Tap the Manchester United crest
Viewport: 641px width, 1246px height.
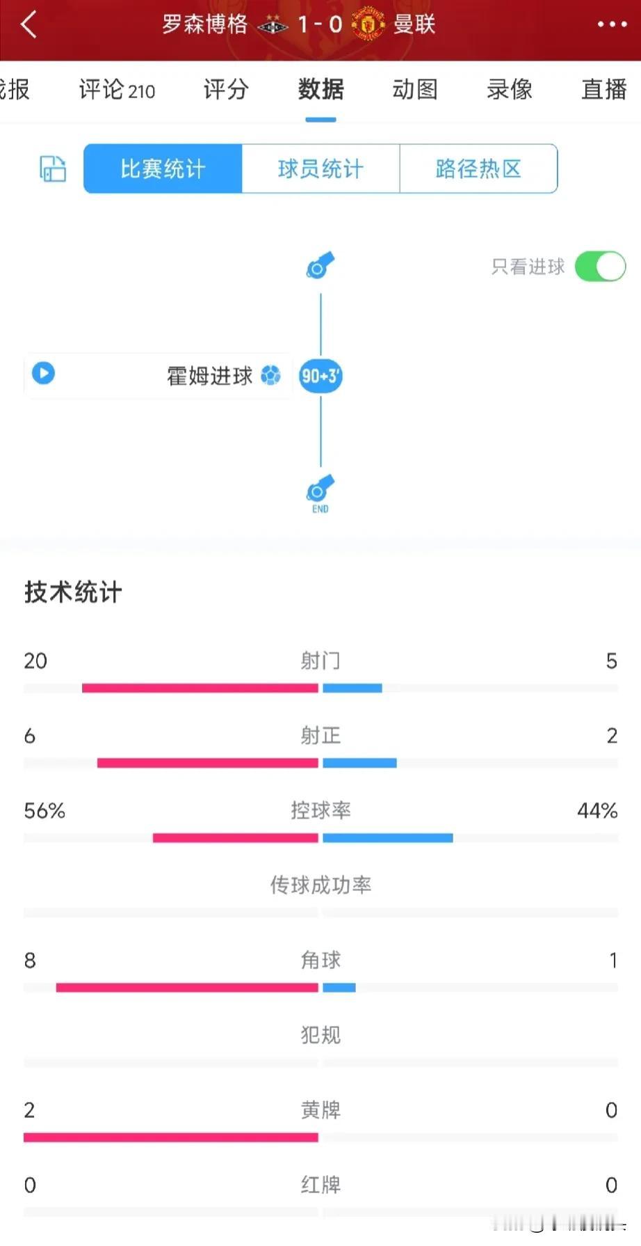pyautogui.click(x=368, y=24)
